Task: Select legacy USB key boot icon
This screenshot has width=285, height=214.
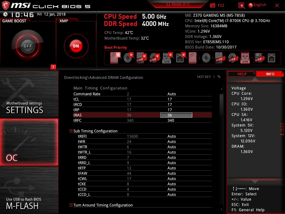Action: (x=245, y=58)
